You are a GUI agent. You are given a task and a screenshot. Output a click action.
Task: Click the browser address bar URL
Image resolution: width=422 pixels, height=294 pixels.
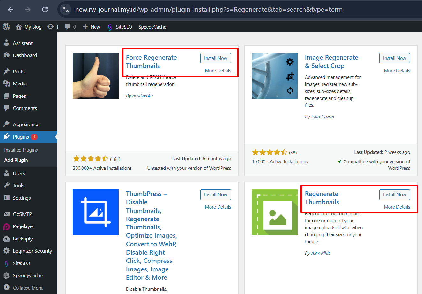pyautogui.click(x=209, y=10)
